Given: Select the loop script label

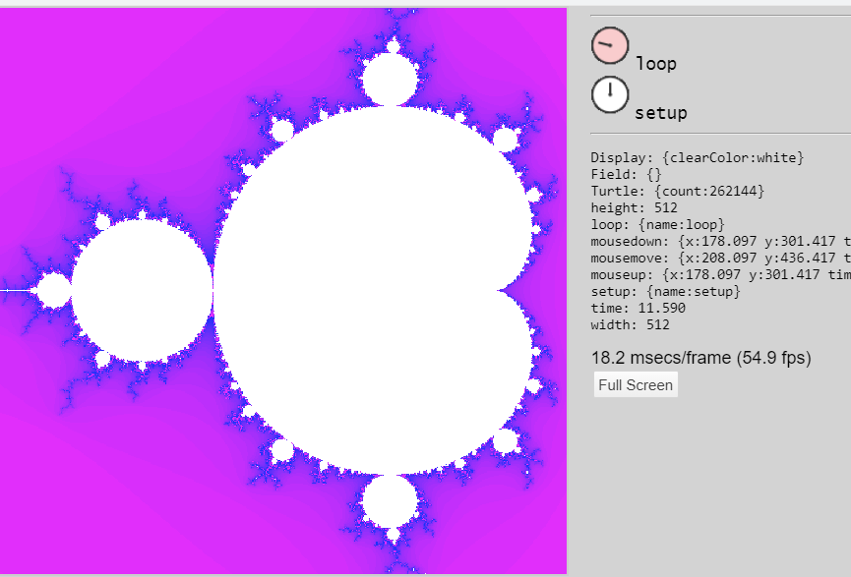Looking at the screenshot, I should [x=656, y=64].
